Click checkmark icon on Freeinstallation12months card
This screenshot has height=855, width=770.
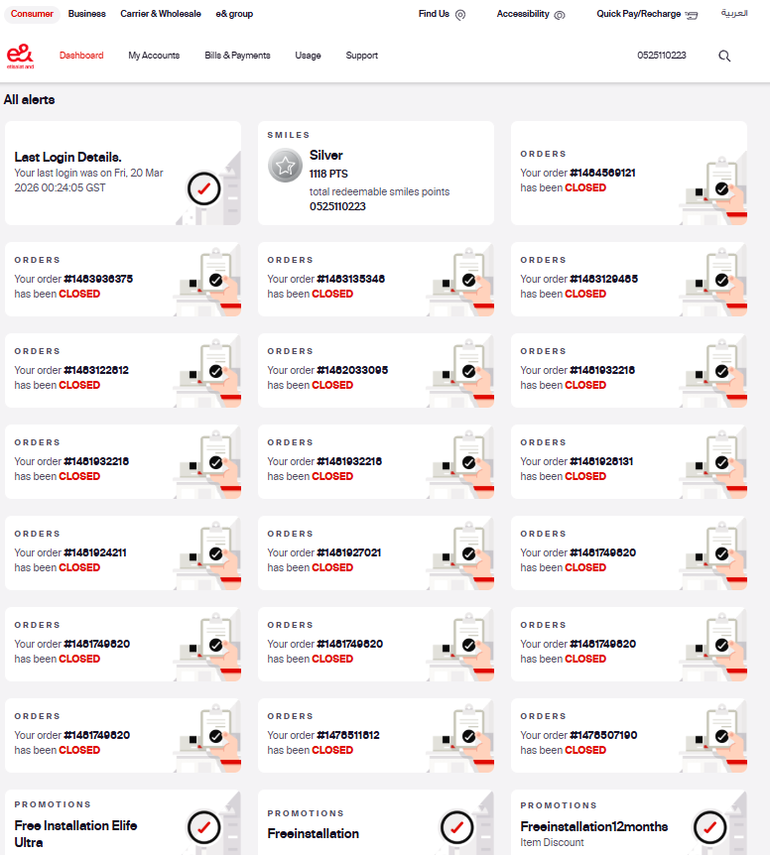(710, 828)
